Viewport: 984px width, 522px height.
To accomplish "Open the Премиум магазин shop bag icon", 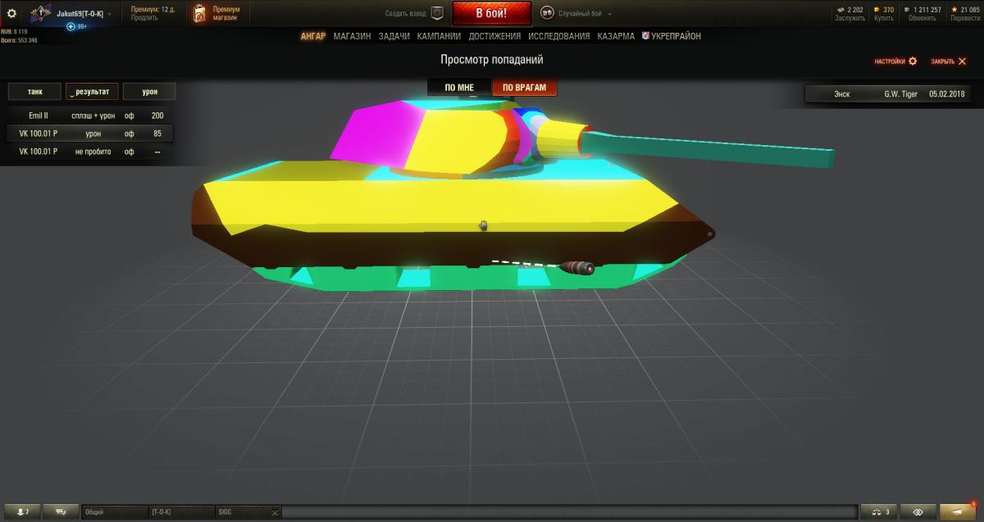I will pos(198,13).
